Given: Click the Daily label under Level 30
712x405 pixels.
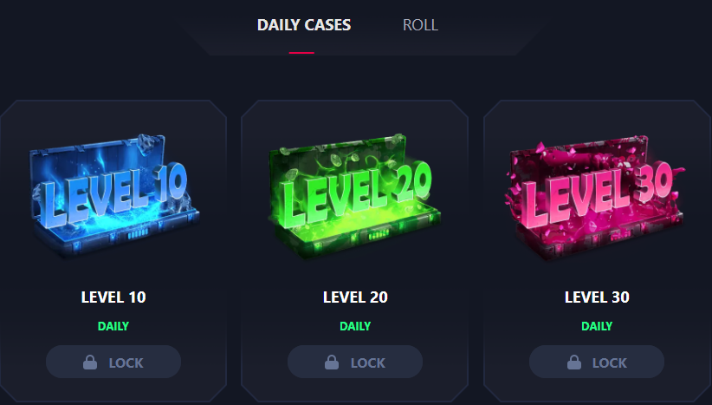Looking at the screenshot, I should click(597, 326).
